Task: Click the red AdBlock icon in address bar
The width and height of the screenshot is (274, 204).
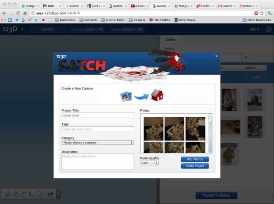Action: 256,13
